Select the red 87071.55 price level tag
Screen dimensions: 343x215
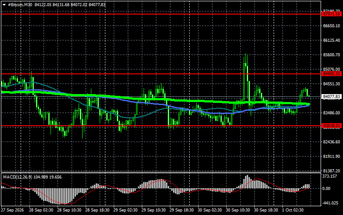(332, 14)
